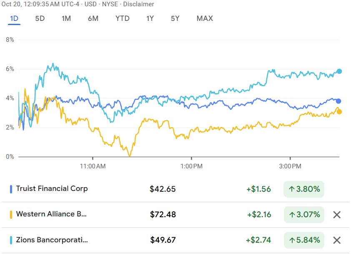Click Zions +5.84% change badge
The height and width of the screenshot is (254, 351).
304,240
